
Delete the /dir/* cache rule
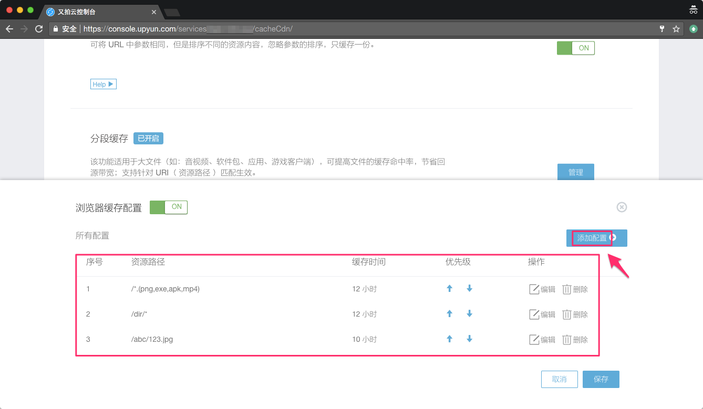tap(575, 314)
